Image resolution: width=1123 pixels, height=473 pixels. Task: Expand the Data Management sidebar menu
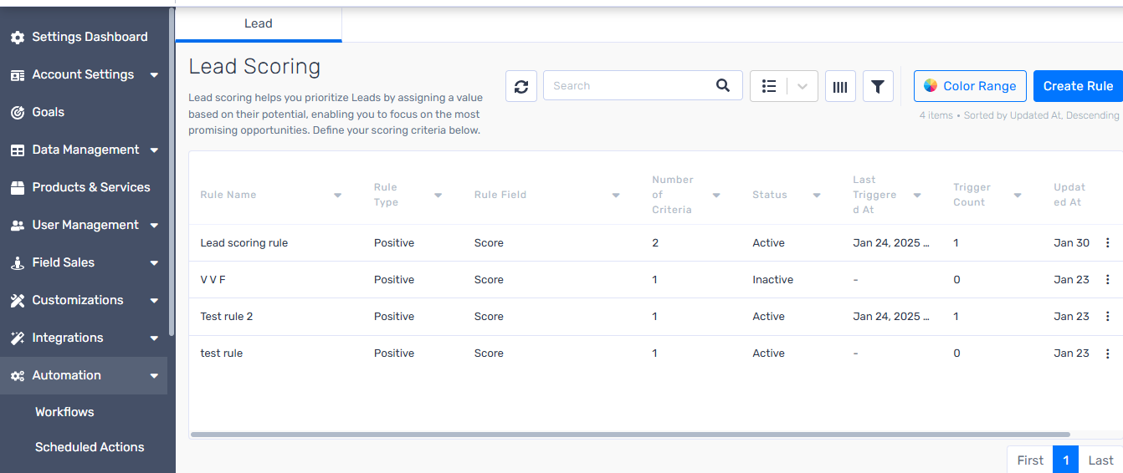pos(154,150)
